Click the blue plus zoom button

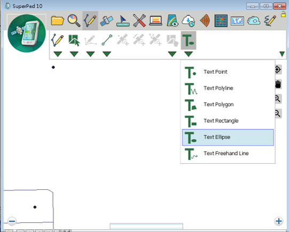coord(279,221)
